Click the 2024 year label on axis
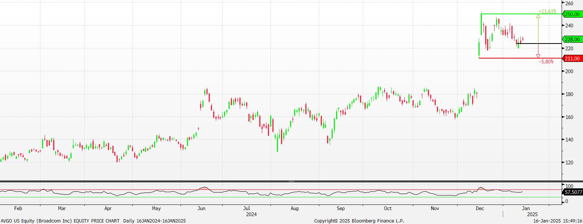583x224 pixels. pos(251,214)
